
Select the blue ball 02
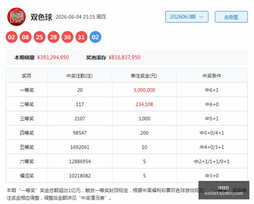click(95, 37)
